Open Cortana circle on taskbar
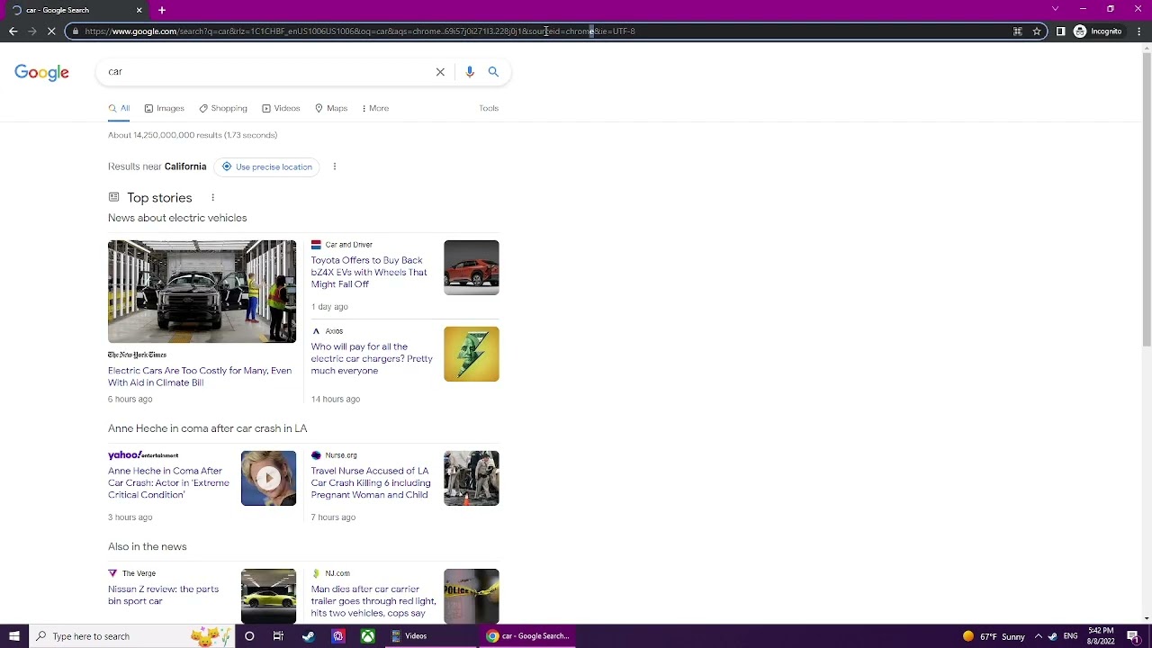The width and height of the screenshot is (1152, 648). [x=249, y=636]
